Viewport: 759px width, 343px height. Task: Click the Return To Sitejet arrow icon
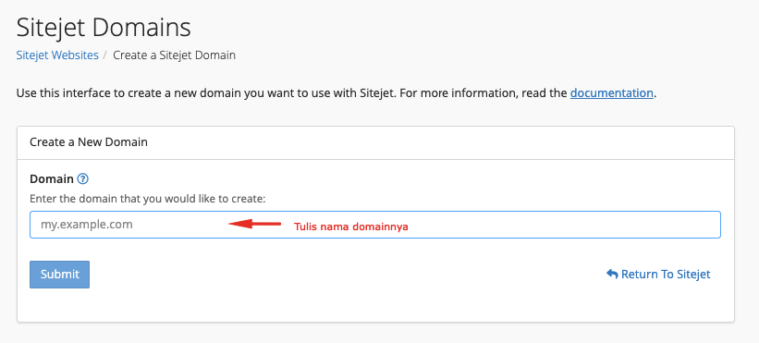click(612, 275)
